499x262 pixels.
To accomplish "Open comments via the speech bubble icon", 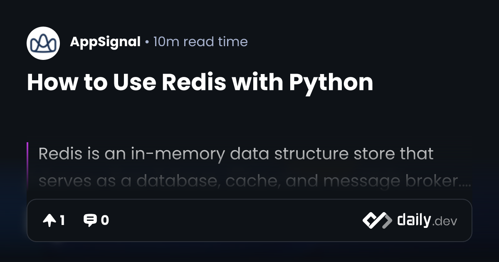I will [x=90, y=220].
